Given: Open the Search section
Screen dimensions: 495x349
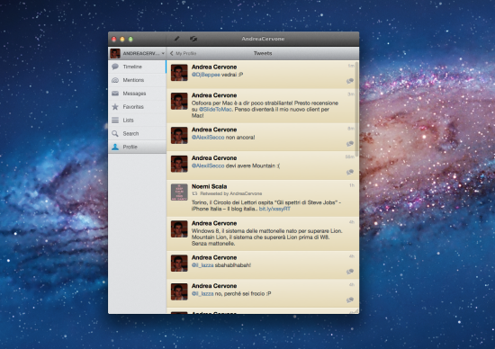Looking at the screenshot, I should pyautogui.click(x=137, y=133).
